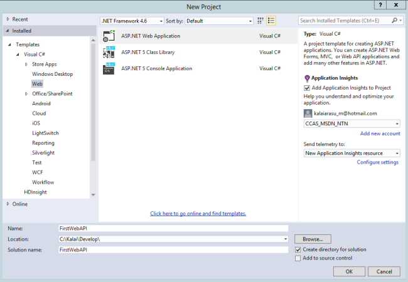Open Configure settings link
The width and height of the screenshot is (408, 282).
point(377,162)
